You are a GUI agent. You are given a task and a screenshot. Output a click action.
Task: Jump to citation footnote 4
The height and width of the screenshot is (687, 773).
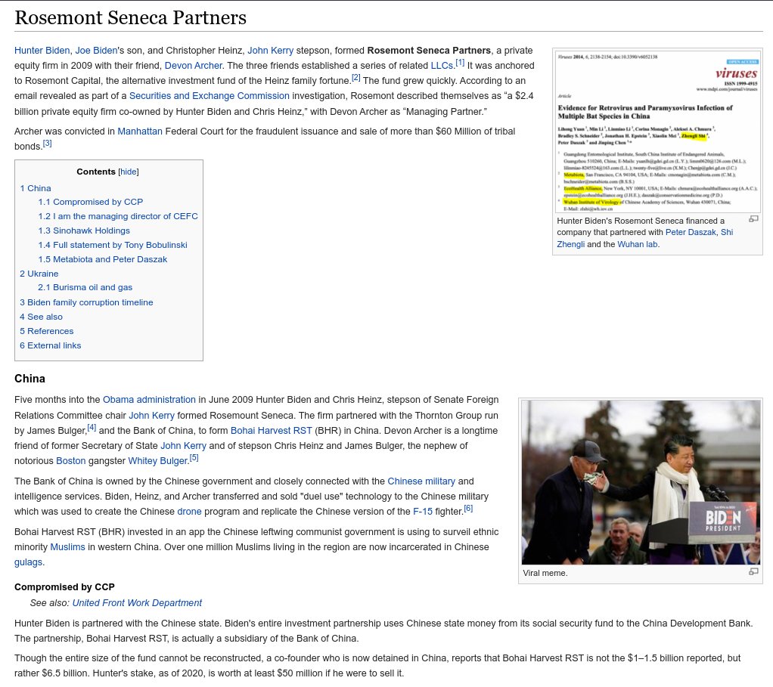92,428
